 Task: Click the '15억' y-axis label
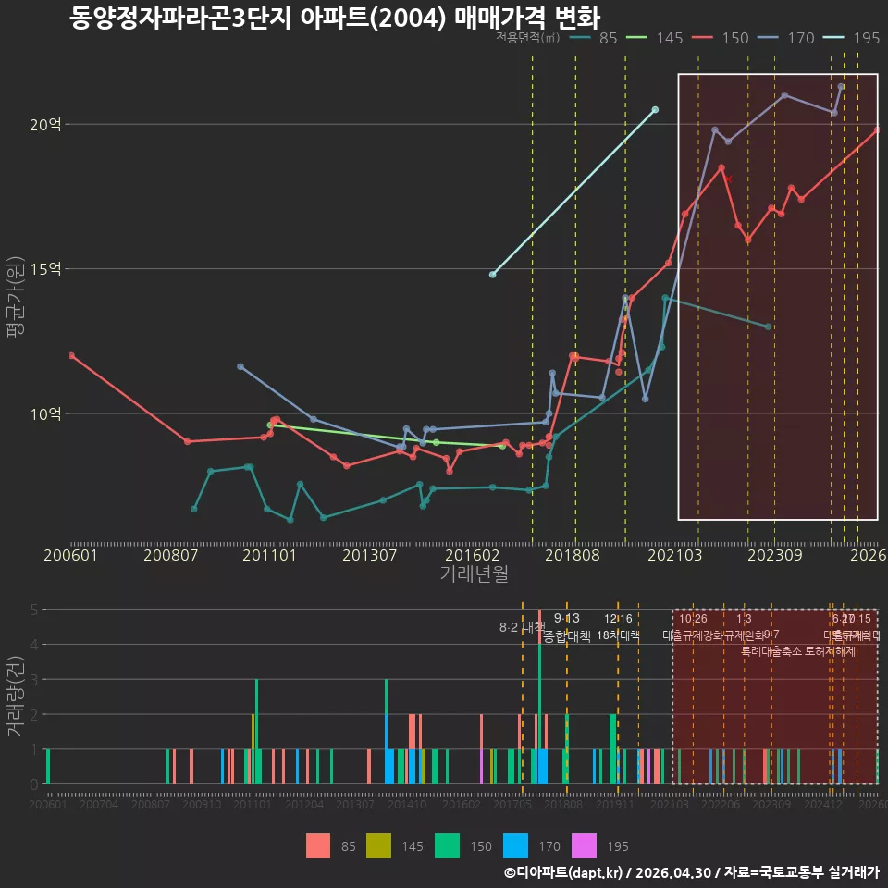45,269
